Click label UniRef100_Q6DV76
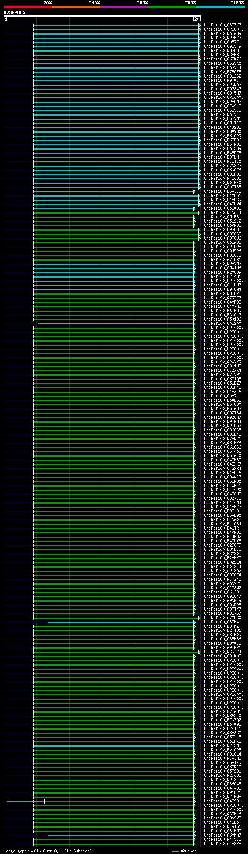Viewport: 248px width, 854px height. [x=222, y=110]
